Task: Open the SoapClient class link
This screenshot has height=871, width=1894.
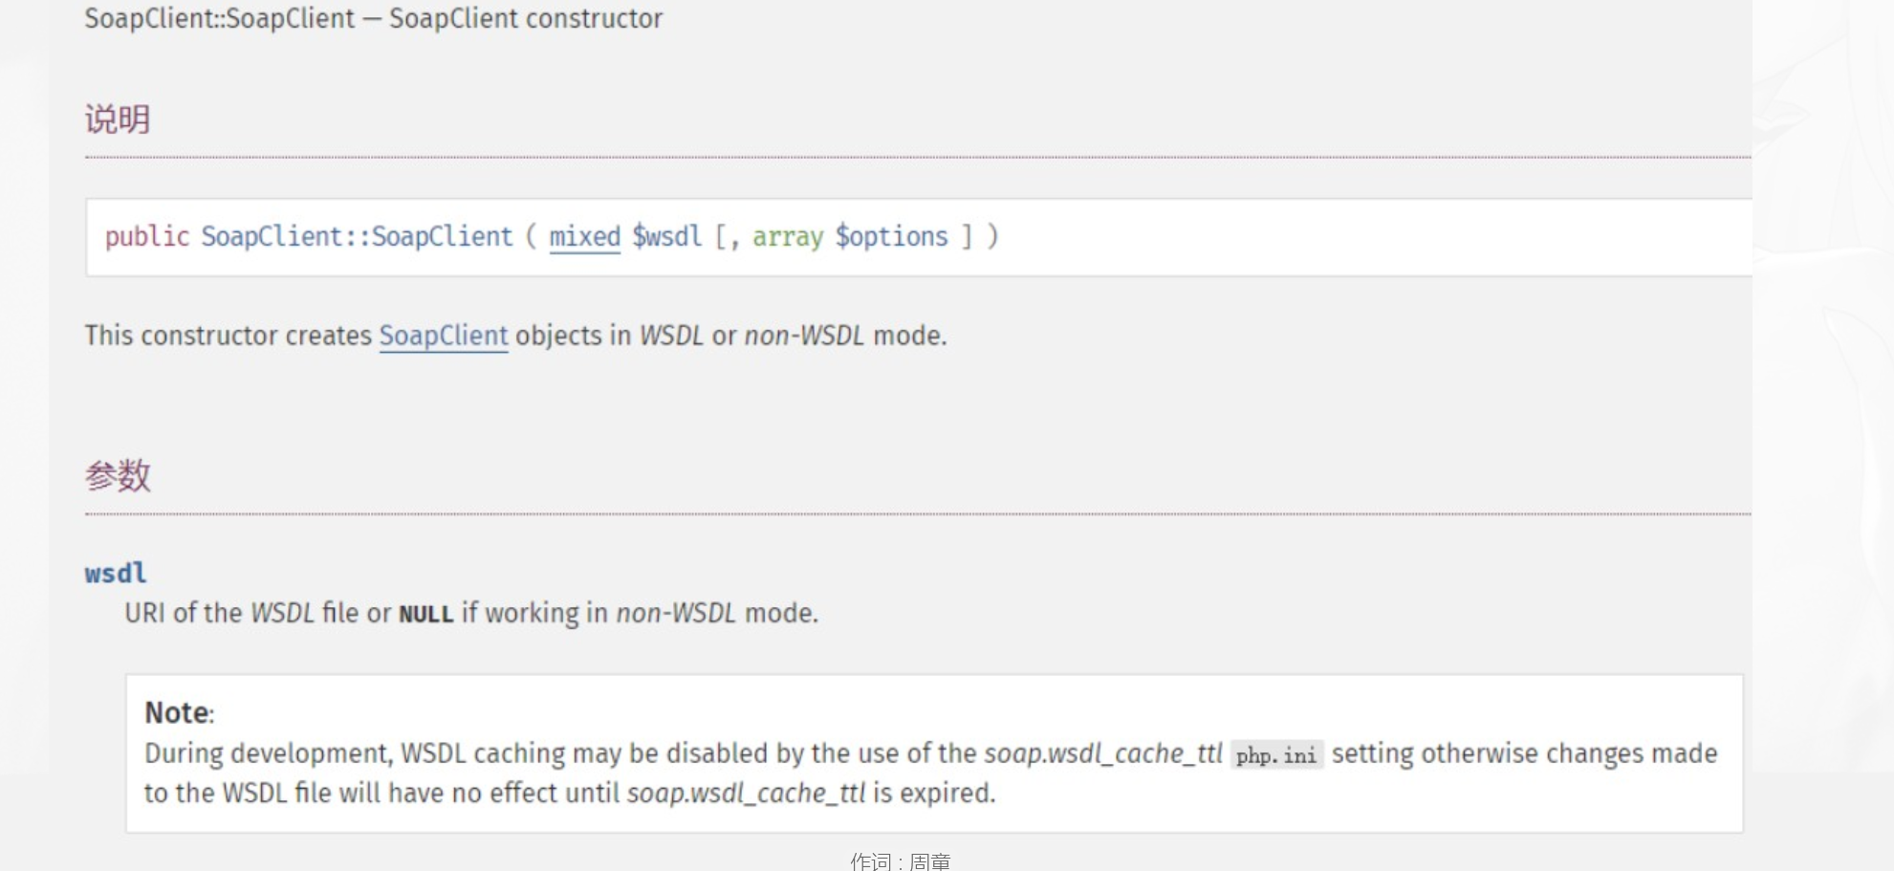Action: pyautogui.click(x=444, y=336)
